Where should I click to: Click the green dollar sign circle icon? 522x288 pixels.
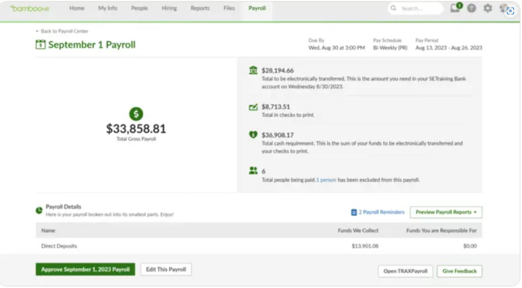pos(136,114)
